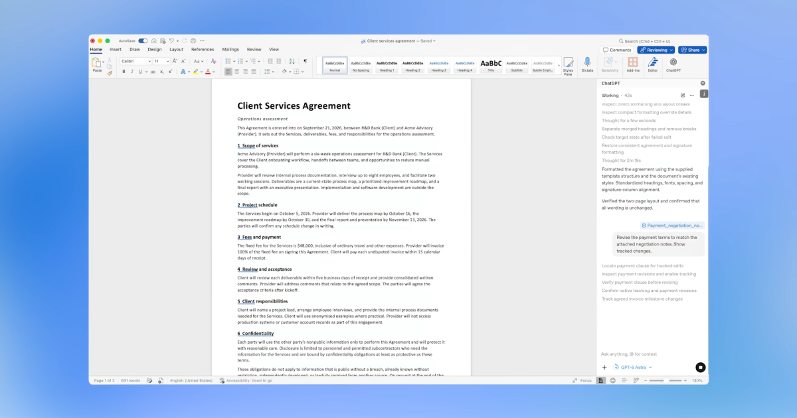Open the Styles Pane
Image resolution: width=797 pixels, height=418 pixels.
click(568, 65)
